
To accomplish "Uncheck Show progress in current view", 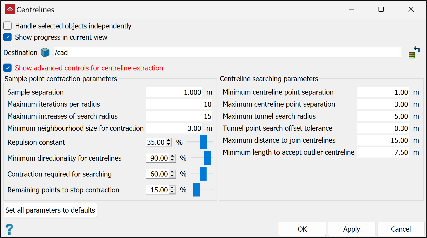I will pos(7,37).
